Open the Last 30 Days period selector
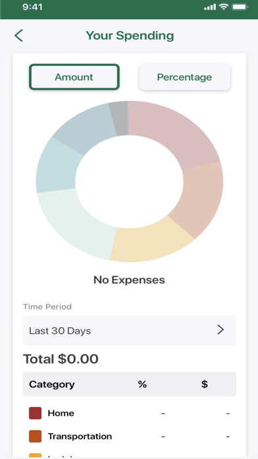The width and height of the screenshot is (258, 459). 130,330
